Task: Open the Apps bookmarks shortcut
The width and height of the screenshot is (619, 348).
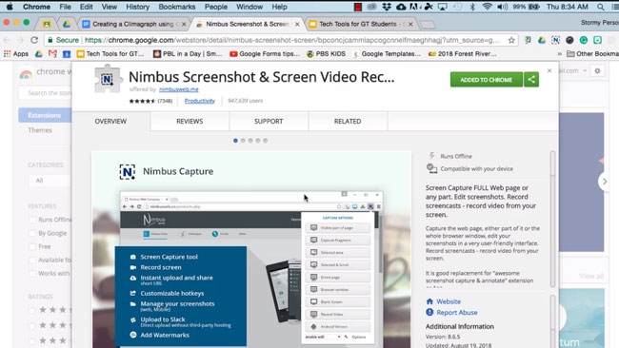Action: pos(16,53)
